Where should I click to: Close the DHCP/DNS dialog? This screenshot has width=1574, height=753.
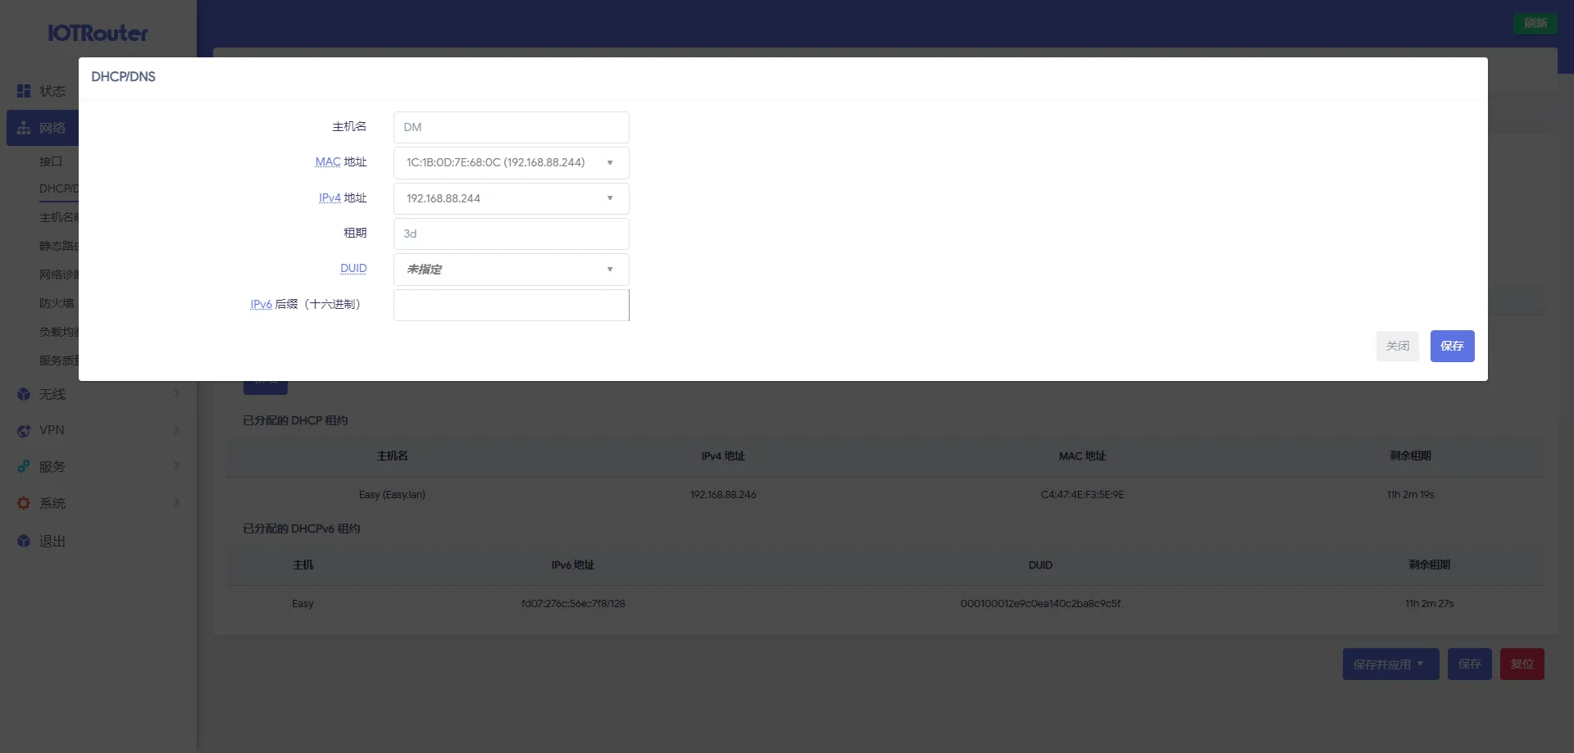pyautogui.click(x=1397, y=347)
